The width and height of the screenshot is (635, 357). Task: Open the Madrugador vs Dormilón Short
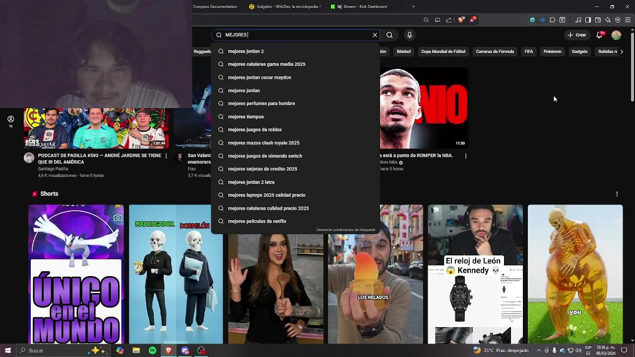point(176,274)
